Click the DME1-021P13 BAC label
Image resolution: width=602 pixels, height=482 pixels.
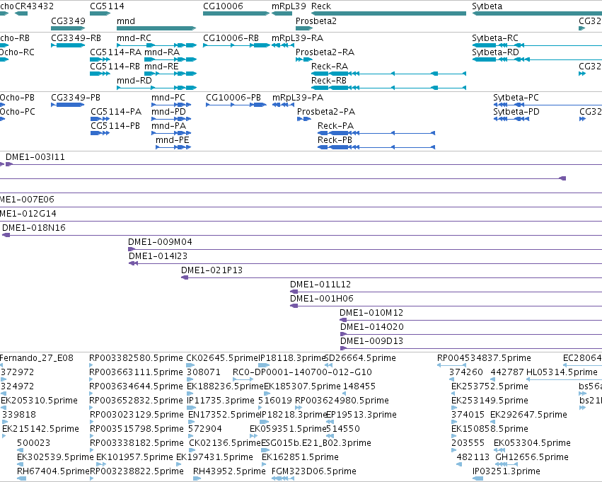click(212, 270)
